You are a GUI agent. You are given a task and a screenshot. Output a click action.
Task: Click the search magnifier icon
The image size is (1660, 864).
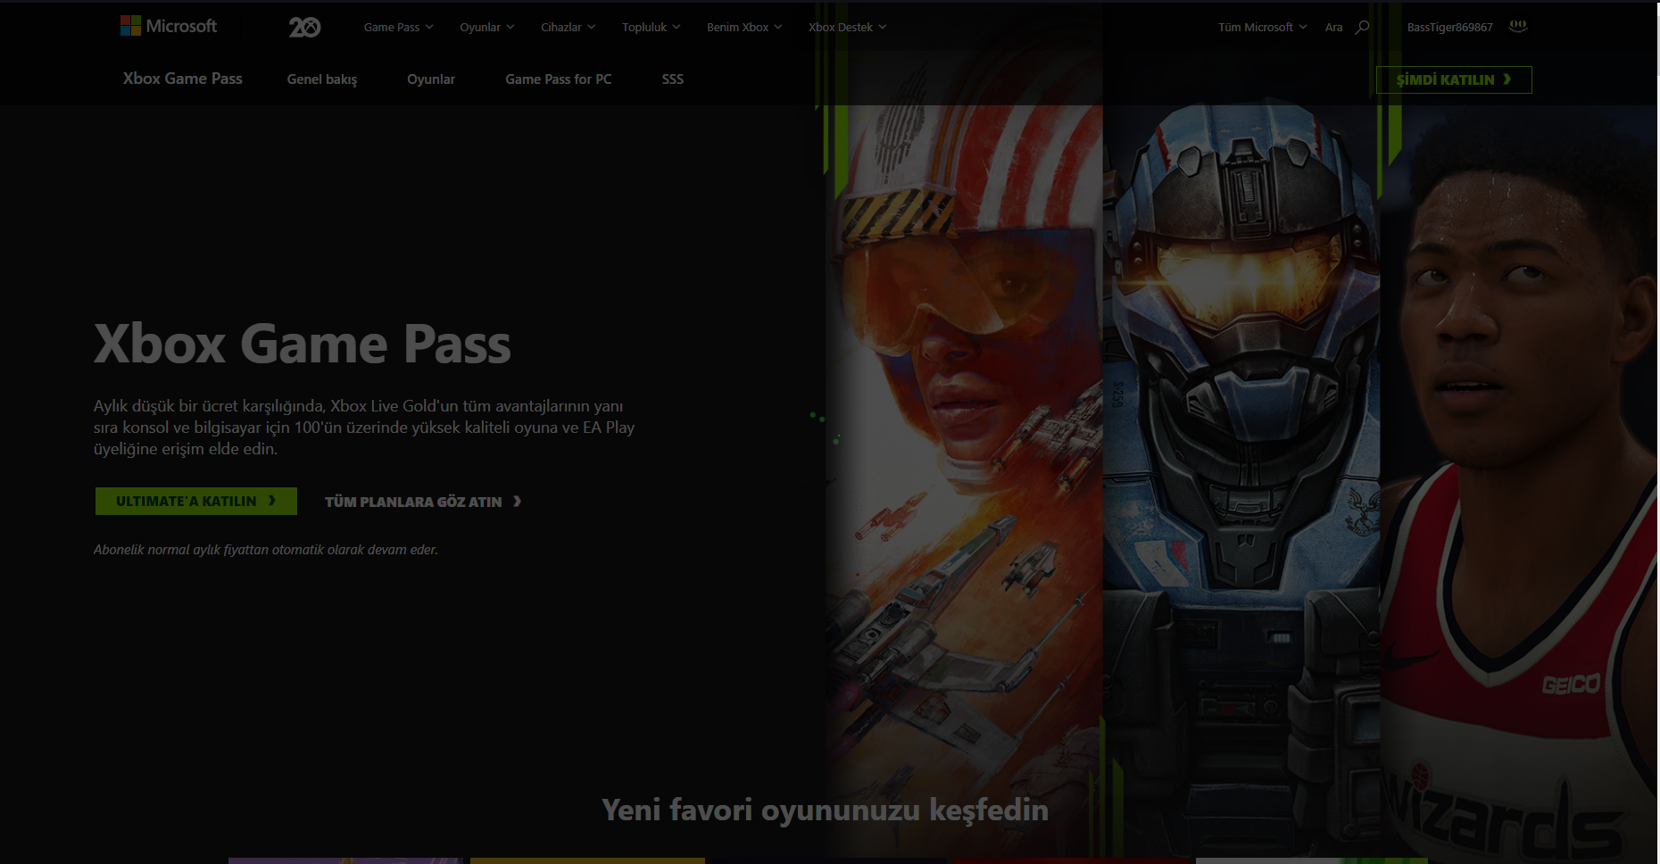click(1362, 27)
